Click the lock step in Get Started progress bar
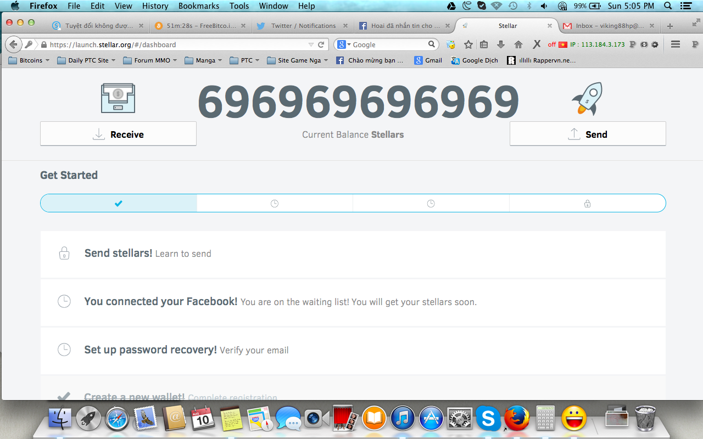The image size is (703, 439). [x=587, y=203]
